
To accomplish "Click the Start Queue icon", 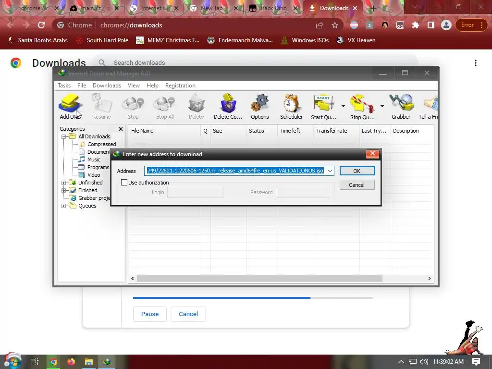I will (323, 106).
